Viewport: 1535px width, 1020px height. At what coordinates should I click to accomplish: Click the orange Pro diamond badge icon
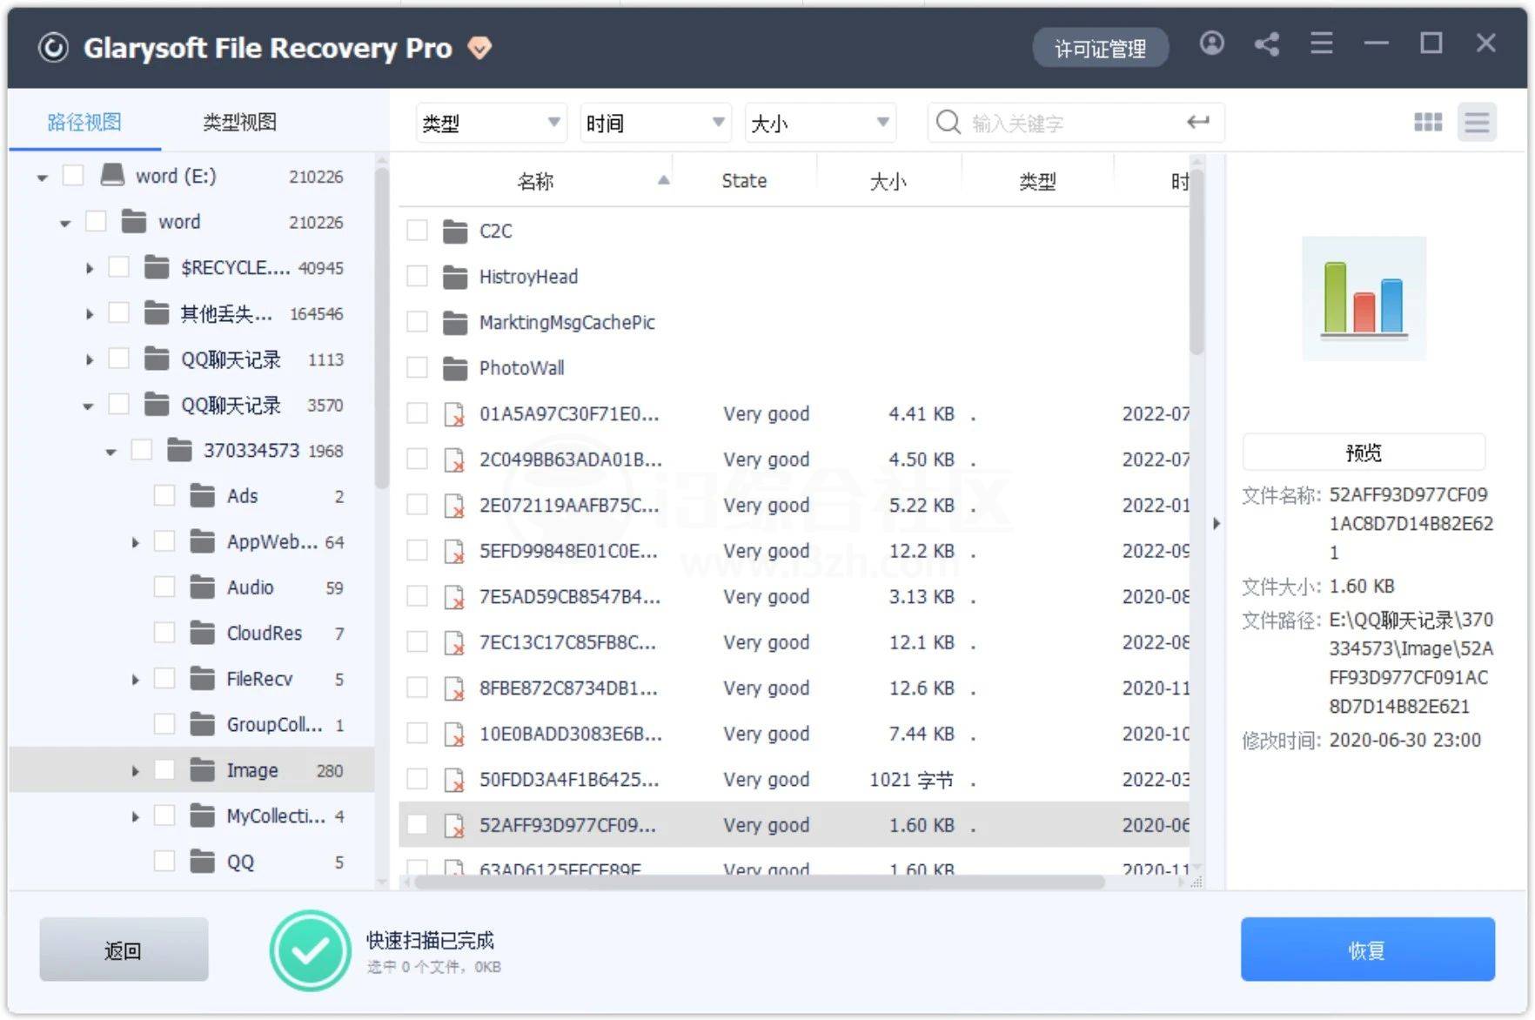479,48
